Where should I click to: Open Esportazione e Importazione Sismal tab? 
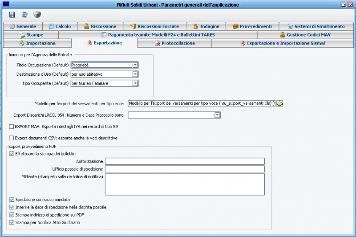(x=283, y=43)
